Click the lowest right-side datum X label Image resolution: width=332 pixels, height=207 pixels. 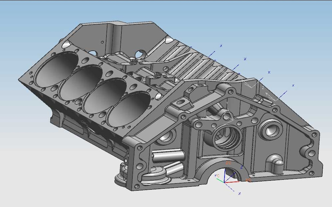point(293,85)
